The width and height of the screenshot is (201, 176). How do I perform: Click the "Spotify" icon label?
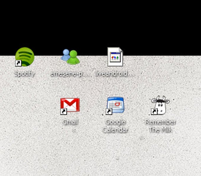click(x=24, y=73)
